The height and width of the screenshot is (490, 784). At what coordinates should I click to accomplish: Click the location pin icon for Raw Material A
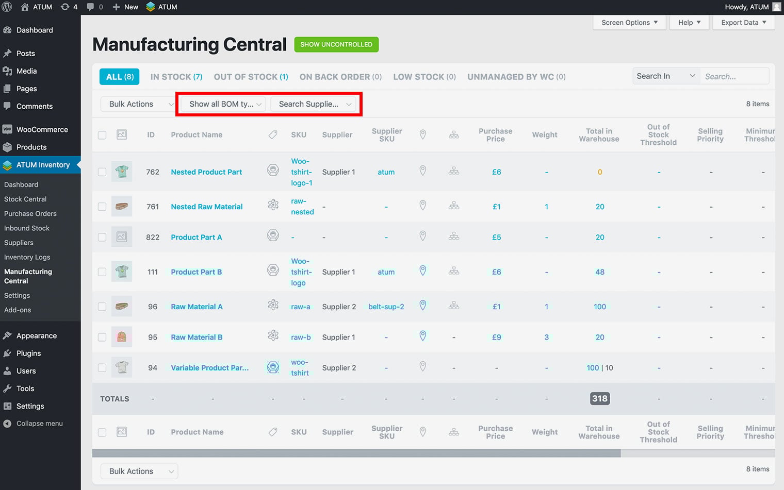coord(422,306)
